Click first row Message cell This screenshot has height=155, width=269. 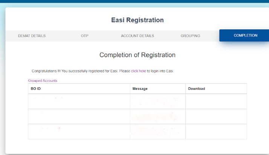point(157,101)
